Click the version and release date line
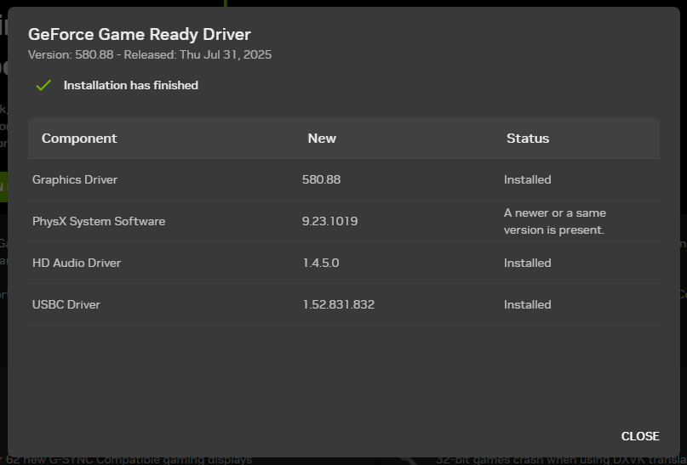This screenshot has width=687, height=465. click(x=150, y=54)
